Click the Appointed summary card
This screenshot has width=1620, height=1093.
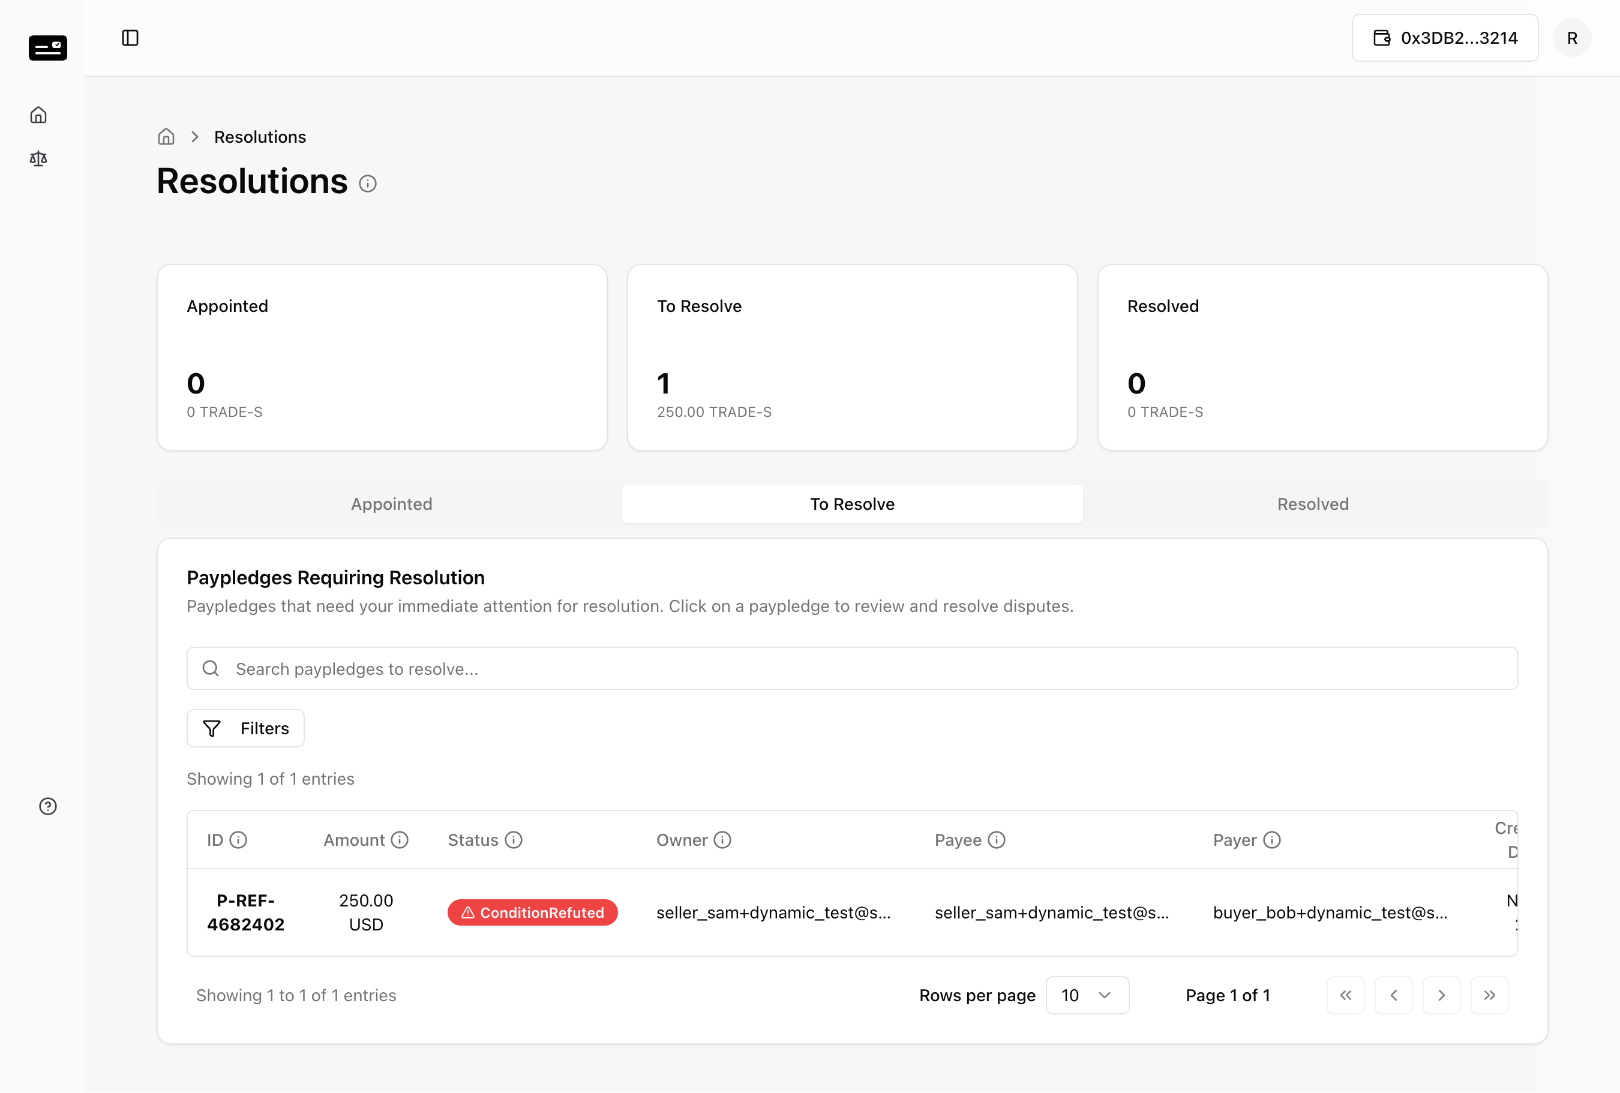coord(382,358)
